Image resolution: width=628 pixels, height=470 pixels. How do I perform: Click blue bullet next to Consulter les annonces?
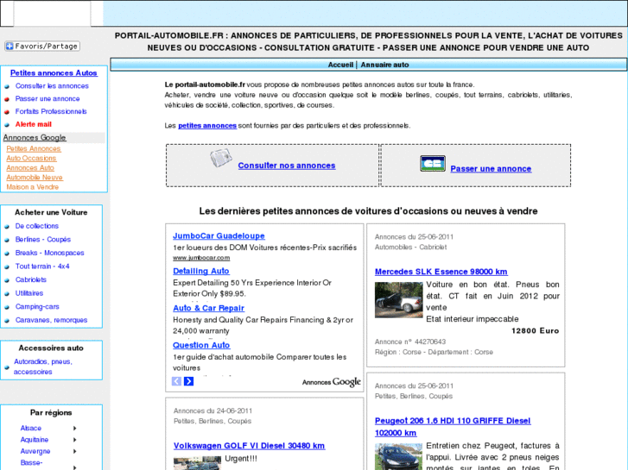tap(7, 86)
